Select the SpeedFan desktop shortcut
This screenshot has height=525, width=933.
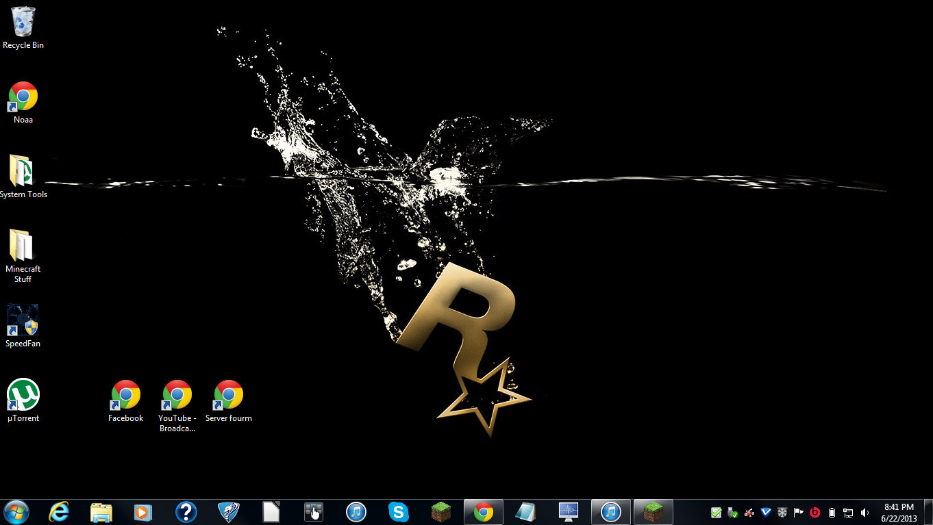pyautogui.click(x=23, y=326)
